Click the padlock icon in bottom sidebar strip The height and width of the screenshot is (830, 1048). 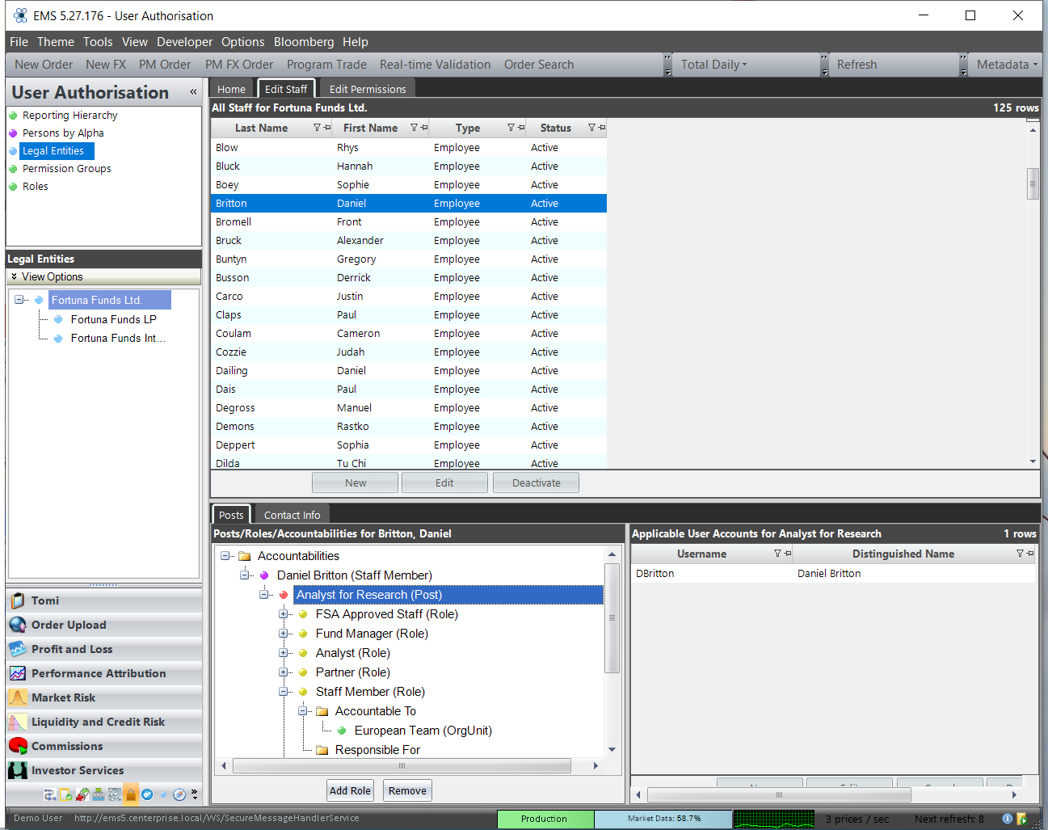pos(131,794)
